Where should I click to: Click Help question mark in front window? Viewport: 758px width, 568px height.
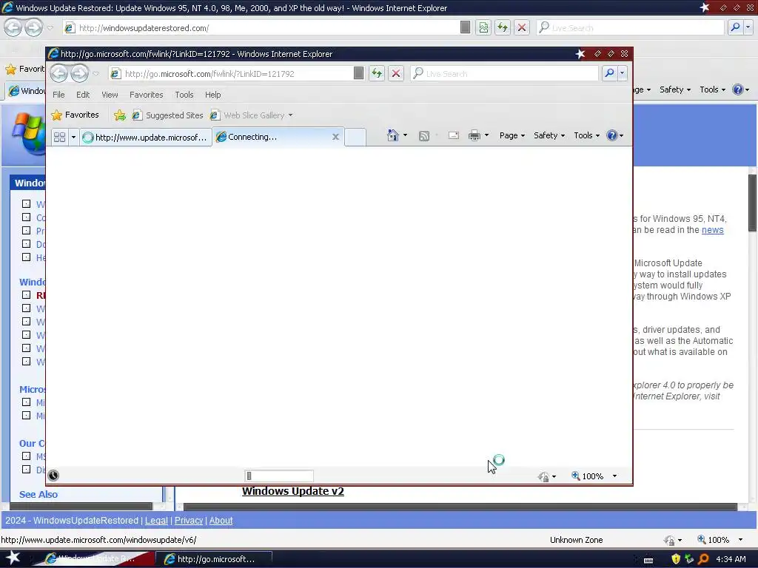pyautogui.click(x=612, y=136)
